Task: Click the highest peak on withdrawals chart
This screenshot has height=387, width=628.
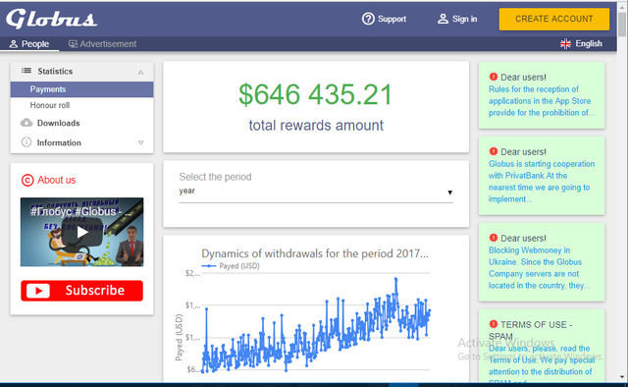Action: (x=395, y=279)
